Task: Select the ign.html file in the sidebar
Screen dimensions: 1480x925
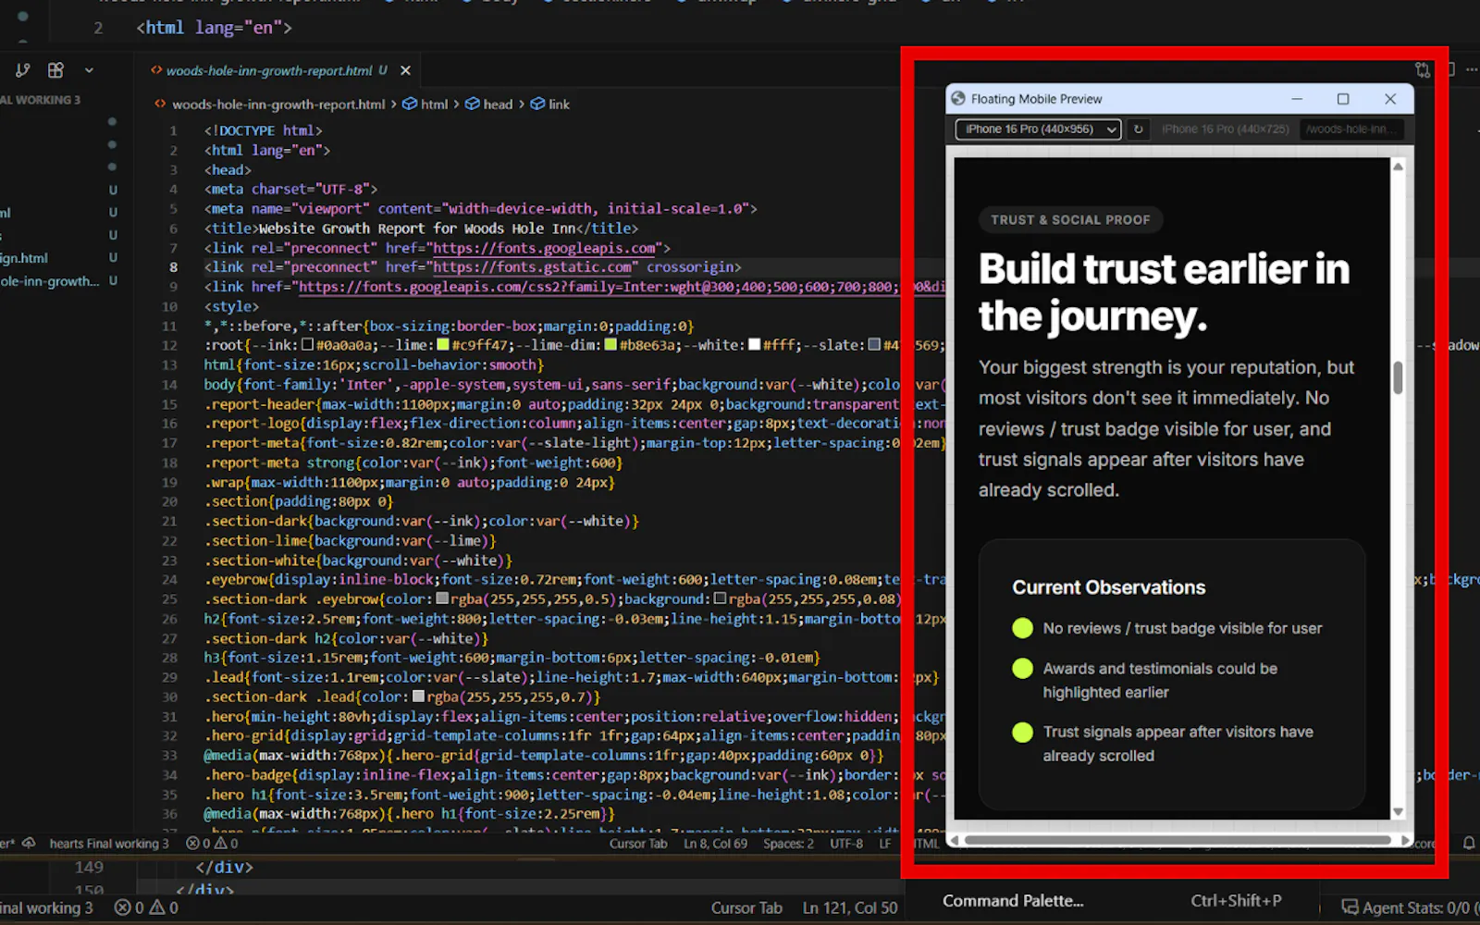Action: (x=24, y=258)
